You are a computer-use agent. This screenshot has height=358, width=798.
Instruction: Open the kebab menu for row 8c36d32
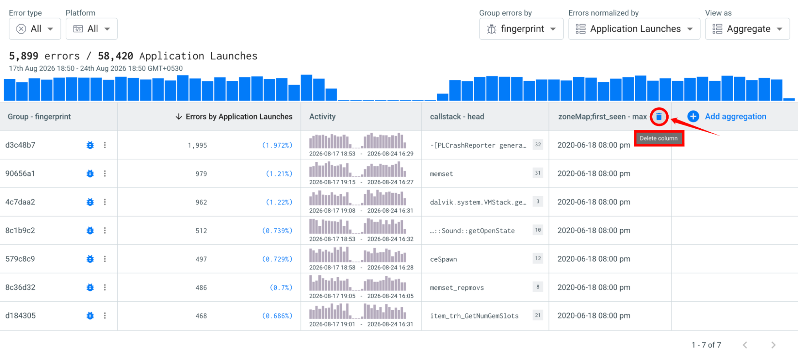click(x=105, y=287)
